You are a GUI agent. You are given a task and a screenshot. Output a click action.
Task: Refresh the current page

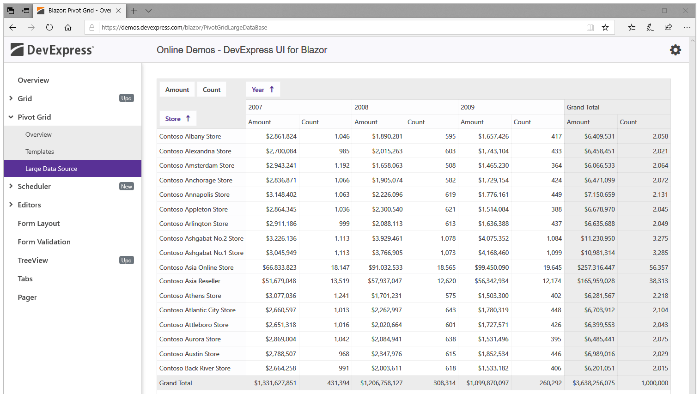(x=49, y=27)
